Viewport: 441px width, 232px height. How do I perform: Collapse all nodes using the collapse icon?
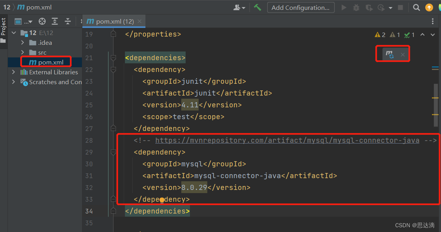click(x=68, y=21)
